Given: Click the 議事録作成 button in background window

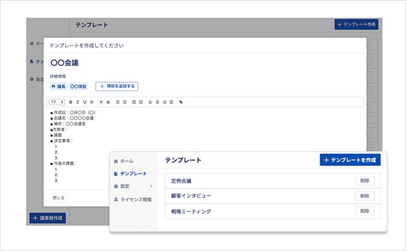Looking at the screenshot, I should [x=47, y=218].
